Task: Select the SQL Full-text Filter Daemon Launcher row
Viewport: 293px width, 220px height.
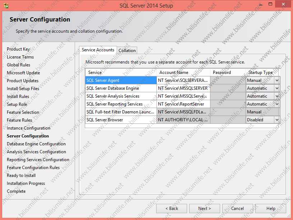Action: click(121, 112)
